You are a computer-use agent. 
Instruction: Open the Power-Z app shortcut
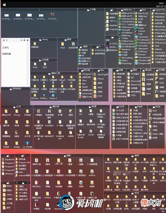pyautogui.click(x=53, y=97)
